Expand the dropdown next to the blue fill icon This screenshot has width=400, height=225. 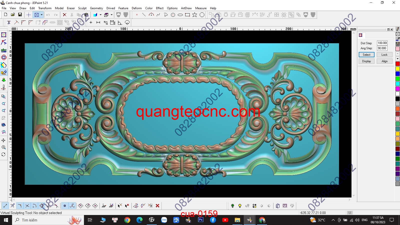tap(100, 15)
